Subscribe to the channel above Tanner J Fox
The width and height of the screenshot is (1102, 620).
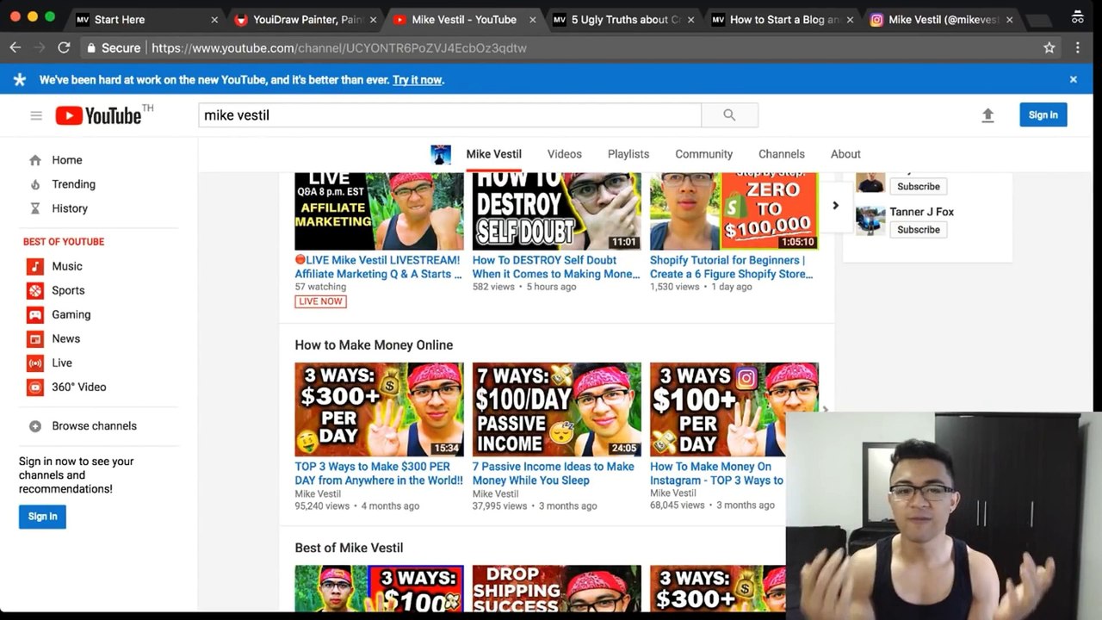pyautogui.click(x=919, y=187)
